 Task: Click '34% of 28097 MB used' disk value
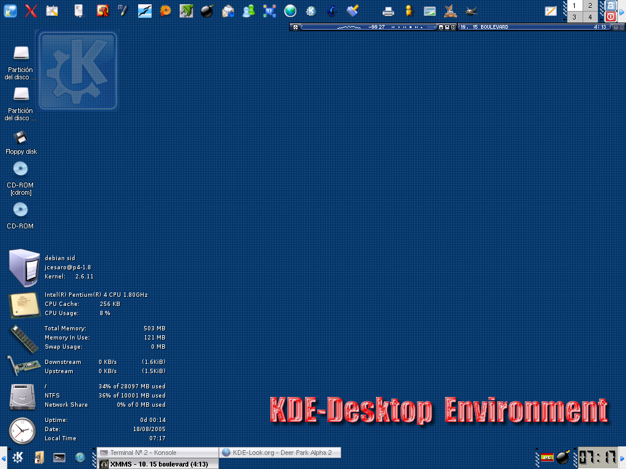(132, 386)
